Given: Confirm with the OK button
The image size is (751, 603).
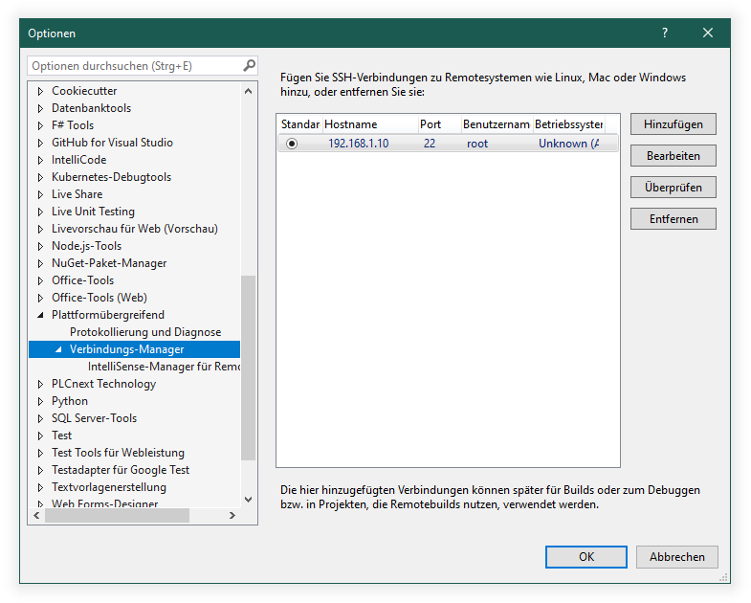Looking at the screenshot, I should (585, 556).
